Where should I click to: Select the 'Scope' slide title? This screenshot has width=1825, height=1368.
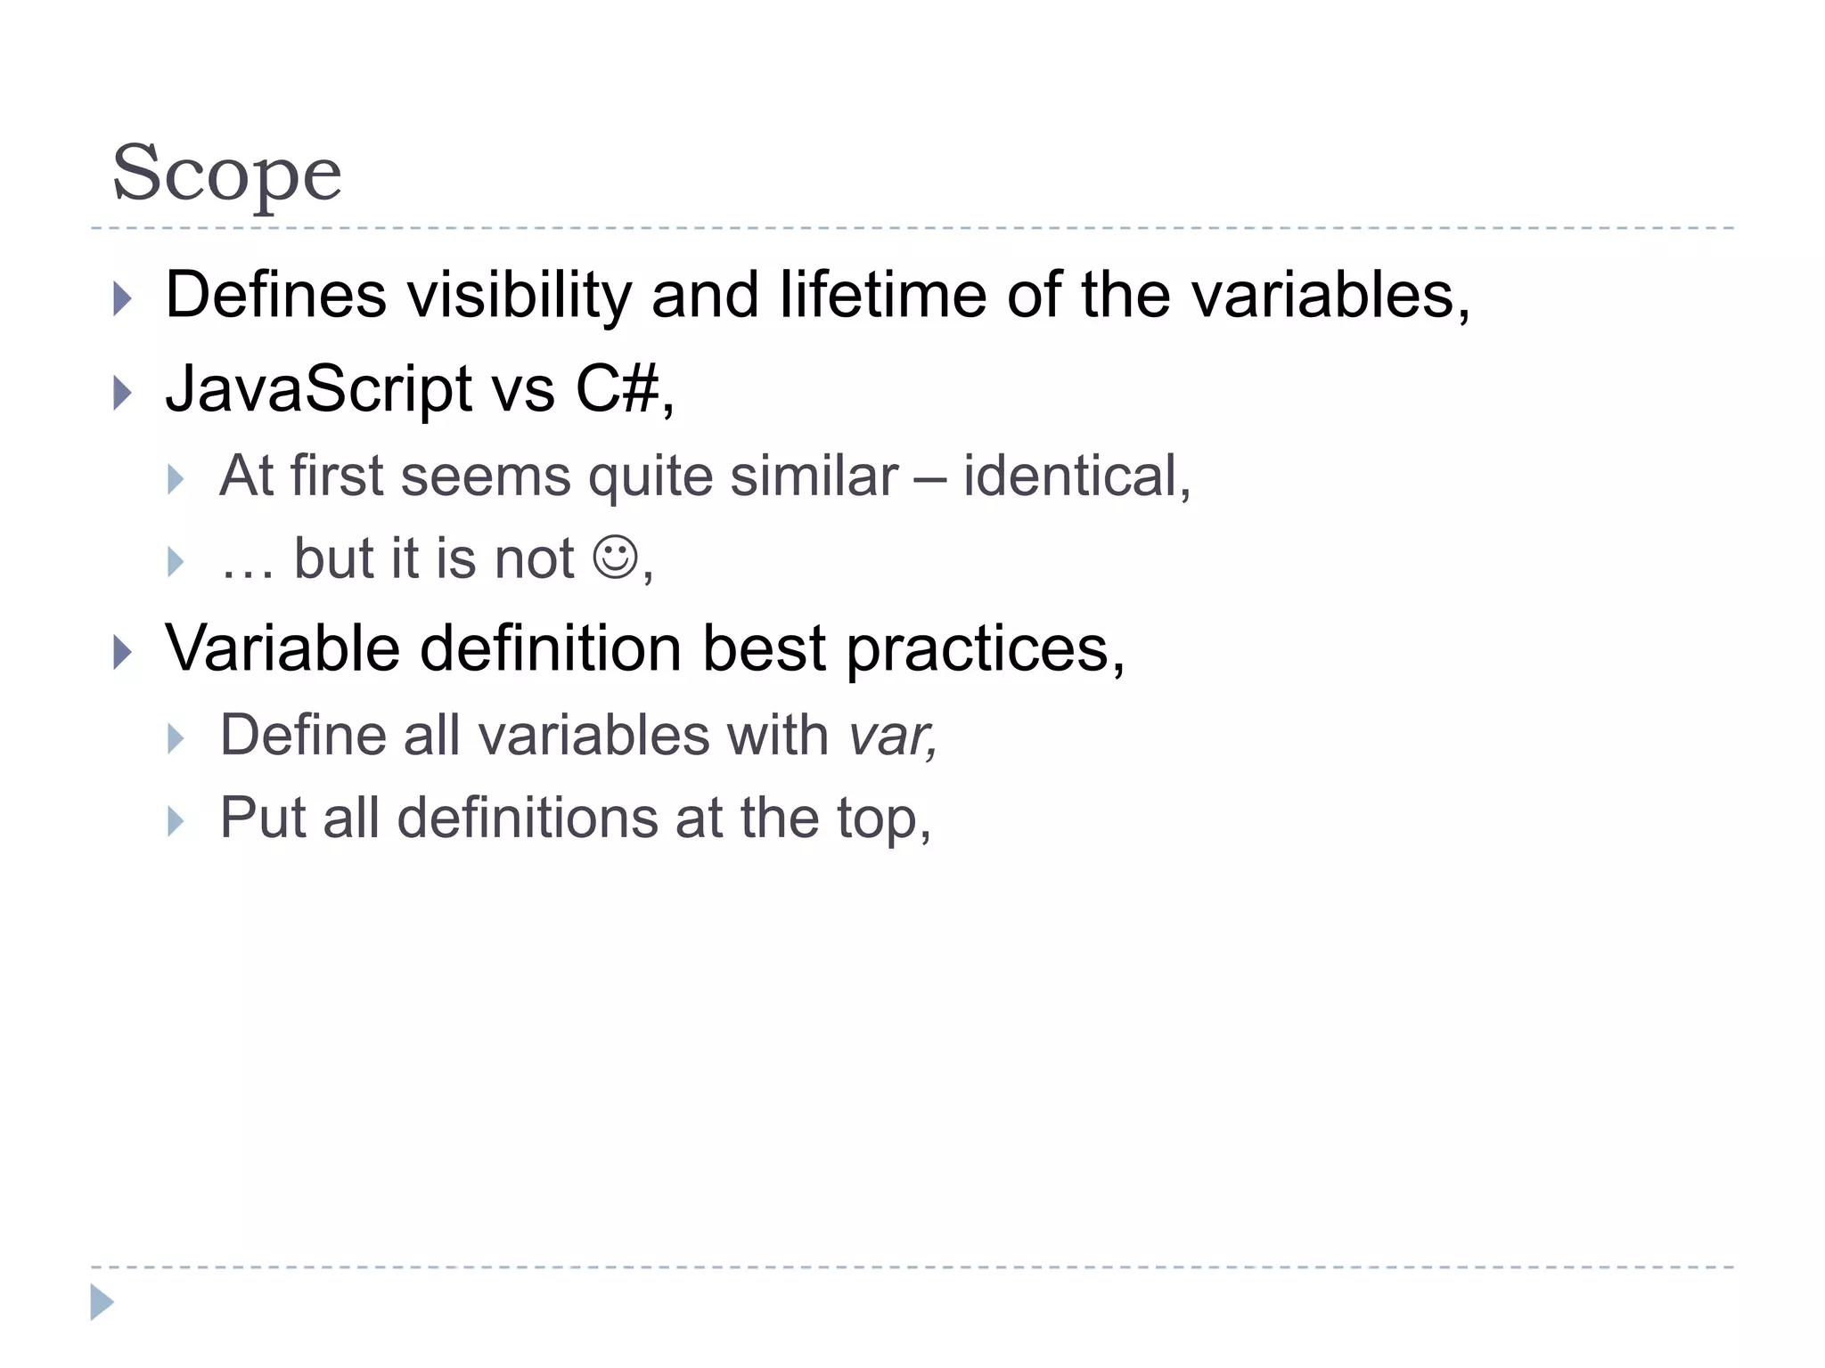point(227,174)
